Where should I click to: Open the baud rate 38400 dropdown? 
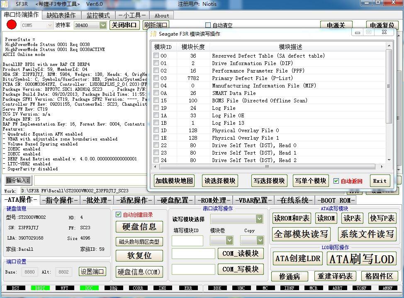pos(103,25)
